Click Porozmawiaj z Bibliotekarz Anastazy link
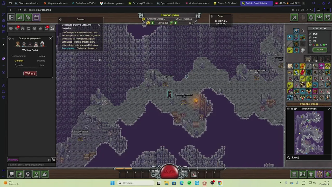The height and width of the screenshot is (187, 332). pos(79,48)
